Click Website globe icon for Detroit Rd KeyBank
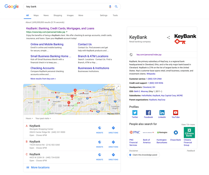209x175 pixels. pos(100,142)
